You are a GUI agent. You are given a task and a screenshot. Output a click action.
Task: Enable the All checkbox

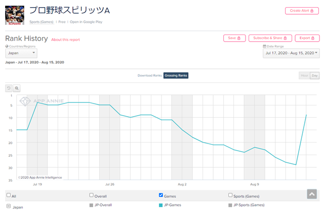tap(9, 195)
